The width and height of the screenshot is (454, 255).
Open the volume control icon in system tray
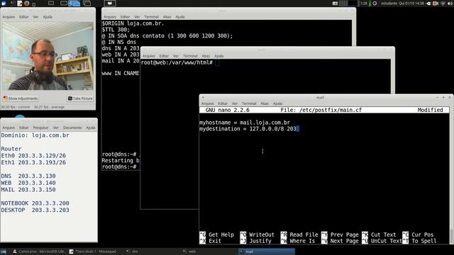[x=450, y=4]
